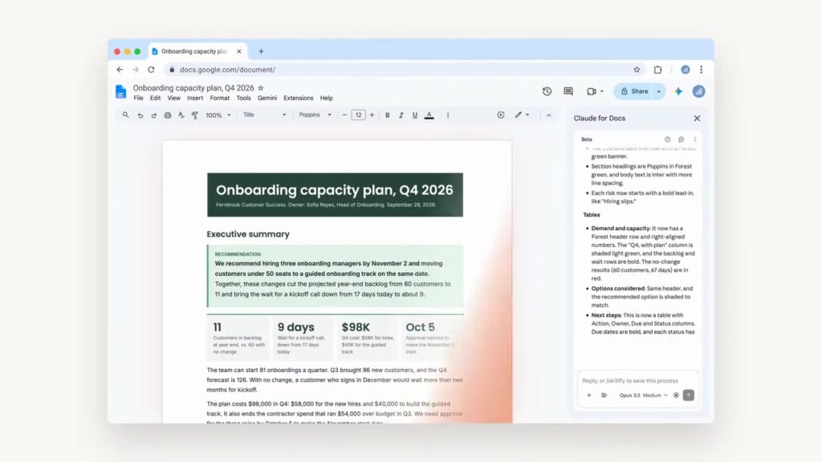The width and height of the screenshot is (822, 462).
Task: Send the message with arrow button
Action: pyautogui.click(x=688, y=395)
